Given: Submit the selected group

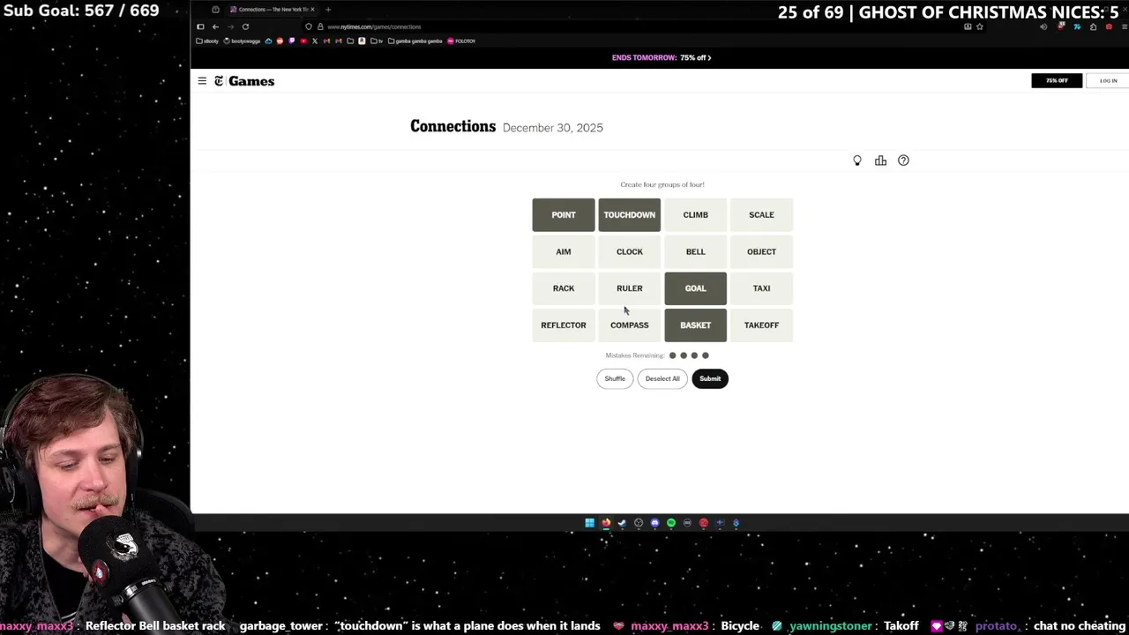Looking at the screenshot, I should click(710, 378).
